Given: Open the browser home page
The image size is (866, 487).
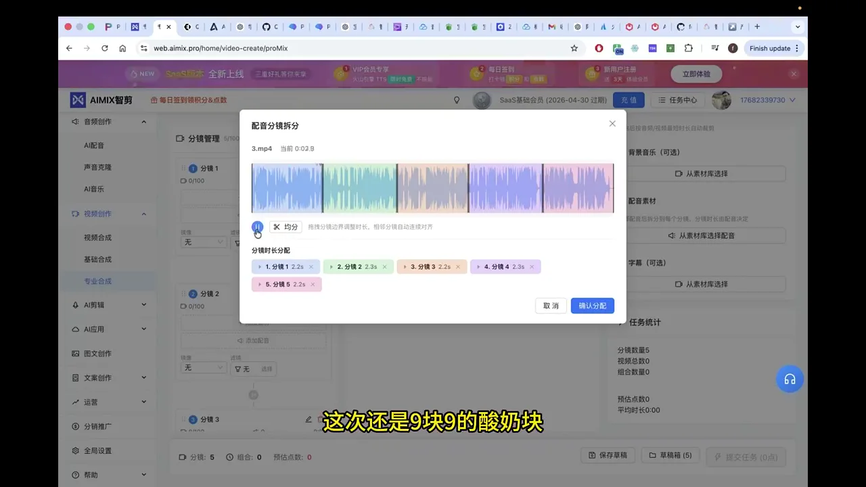Looking at the screenshot, I should (x=122, y=49).
